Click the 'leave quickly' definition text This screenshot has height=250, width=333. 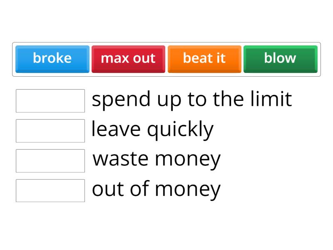(152, 130)
